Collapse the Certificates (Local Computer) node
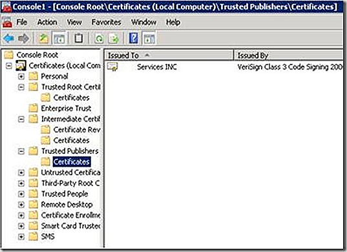Screen dimensions: 347x252 tap(9, 66)
